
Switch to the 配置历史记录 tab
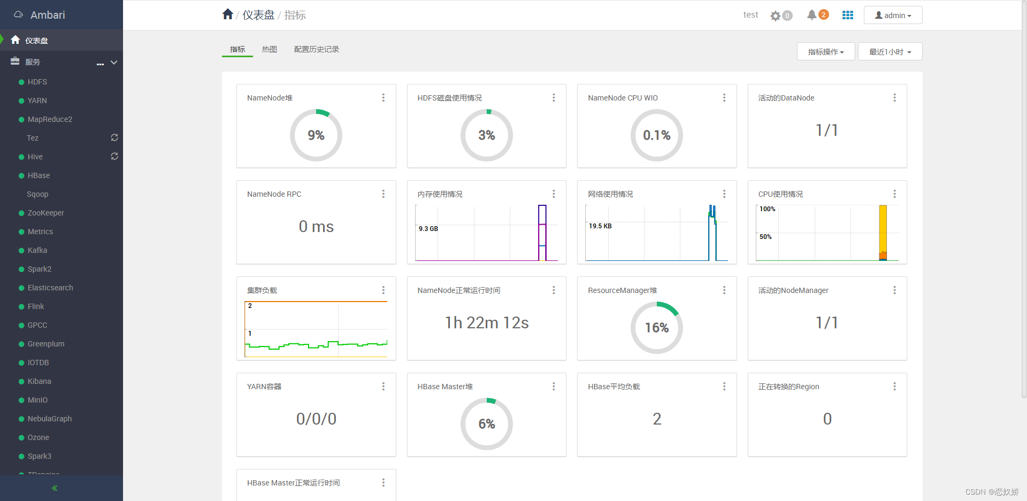click(317, 49)
